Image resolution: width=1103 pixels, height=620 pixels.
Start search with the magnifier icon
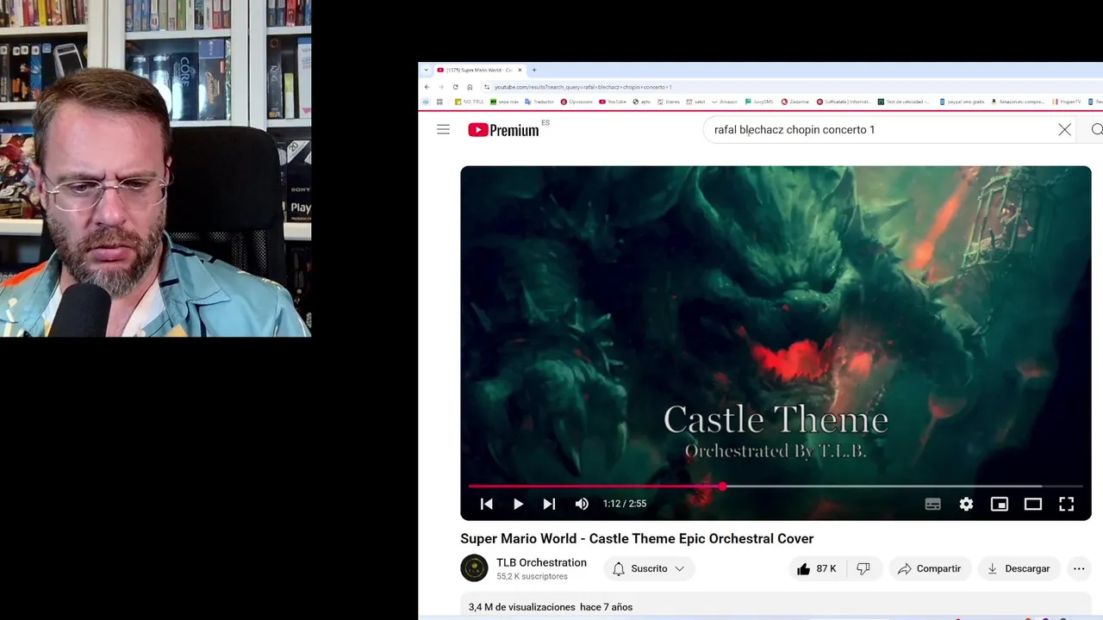[1096, 130]
